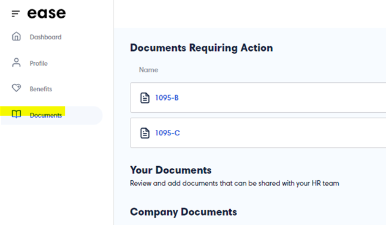Click the Dashboard home icon

(17, 36)
